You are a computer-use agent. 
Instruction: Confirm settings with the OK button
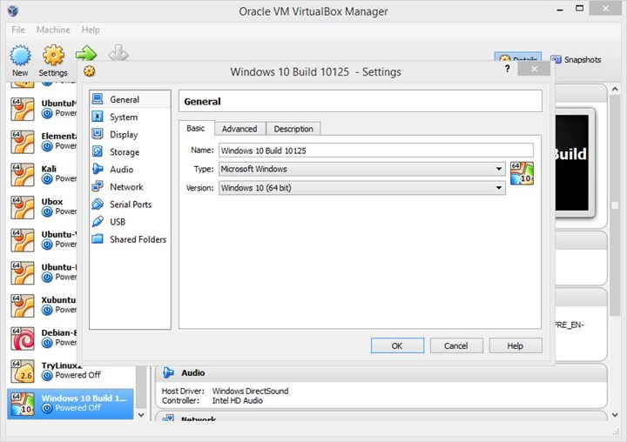(x=397, y=345)
